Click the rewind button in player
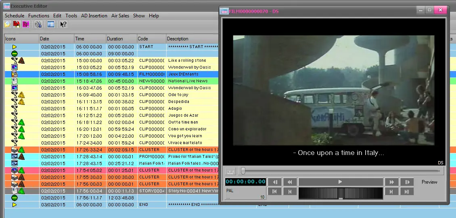The image size is (456, 218). 289,182
